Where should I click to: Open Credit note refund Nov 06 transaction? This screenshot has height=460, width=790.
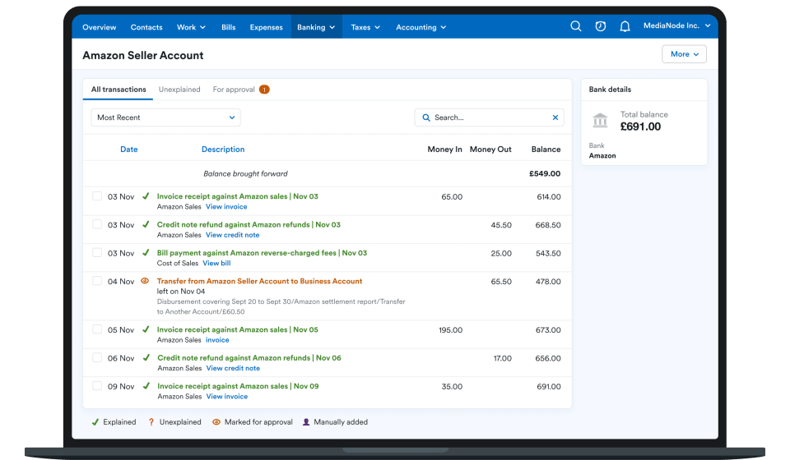249,358
